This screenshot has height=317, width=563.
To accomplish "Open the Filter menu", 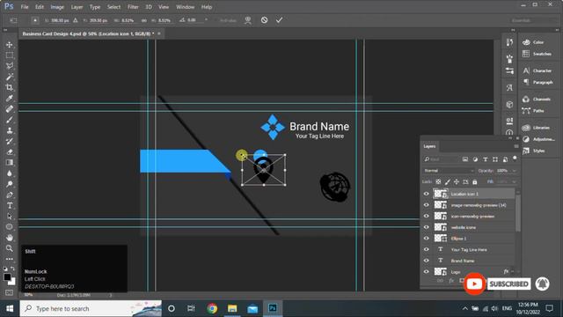I will 133,7.
